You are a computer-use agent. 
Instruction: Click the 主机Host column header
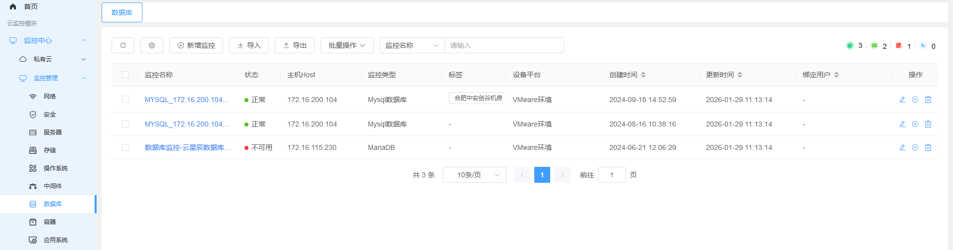coord(301,75)
